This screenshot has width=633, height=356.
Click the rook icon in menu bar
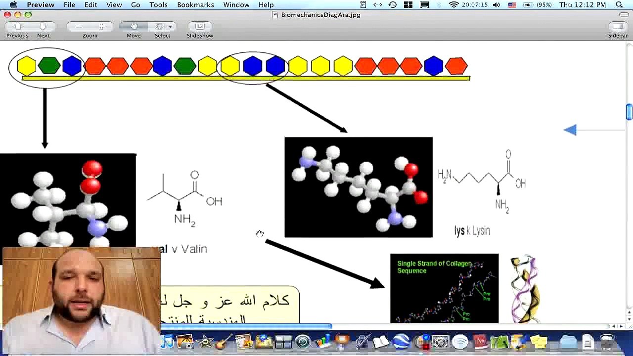pyautogui.click(x=363, y=5)
